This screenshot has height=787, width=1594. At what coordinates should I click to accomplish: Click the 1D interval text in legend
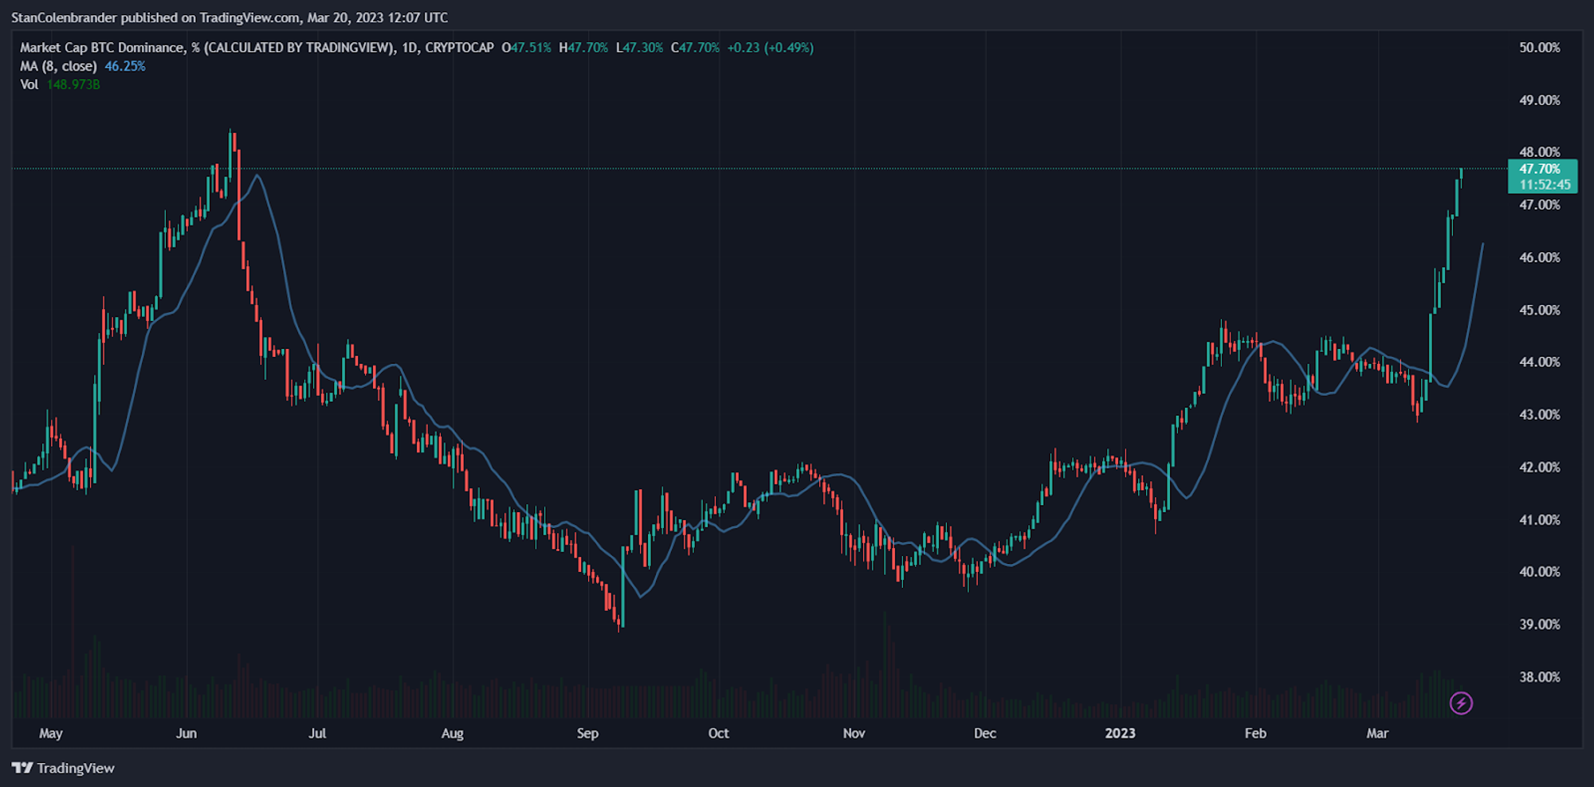pos(410,48)
